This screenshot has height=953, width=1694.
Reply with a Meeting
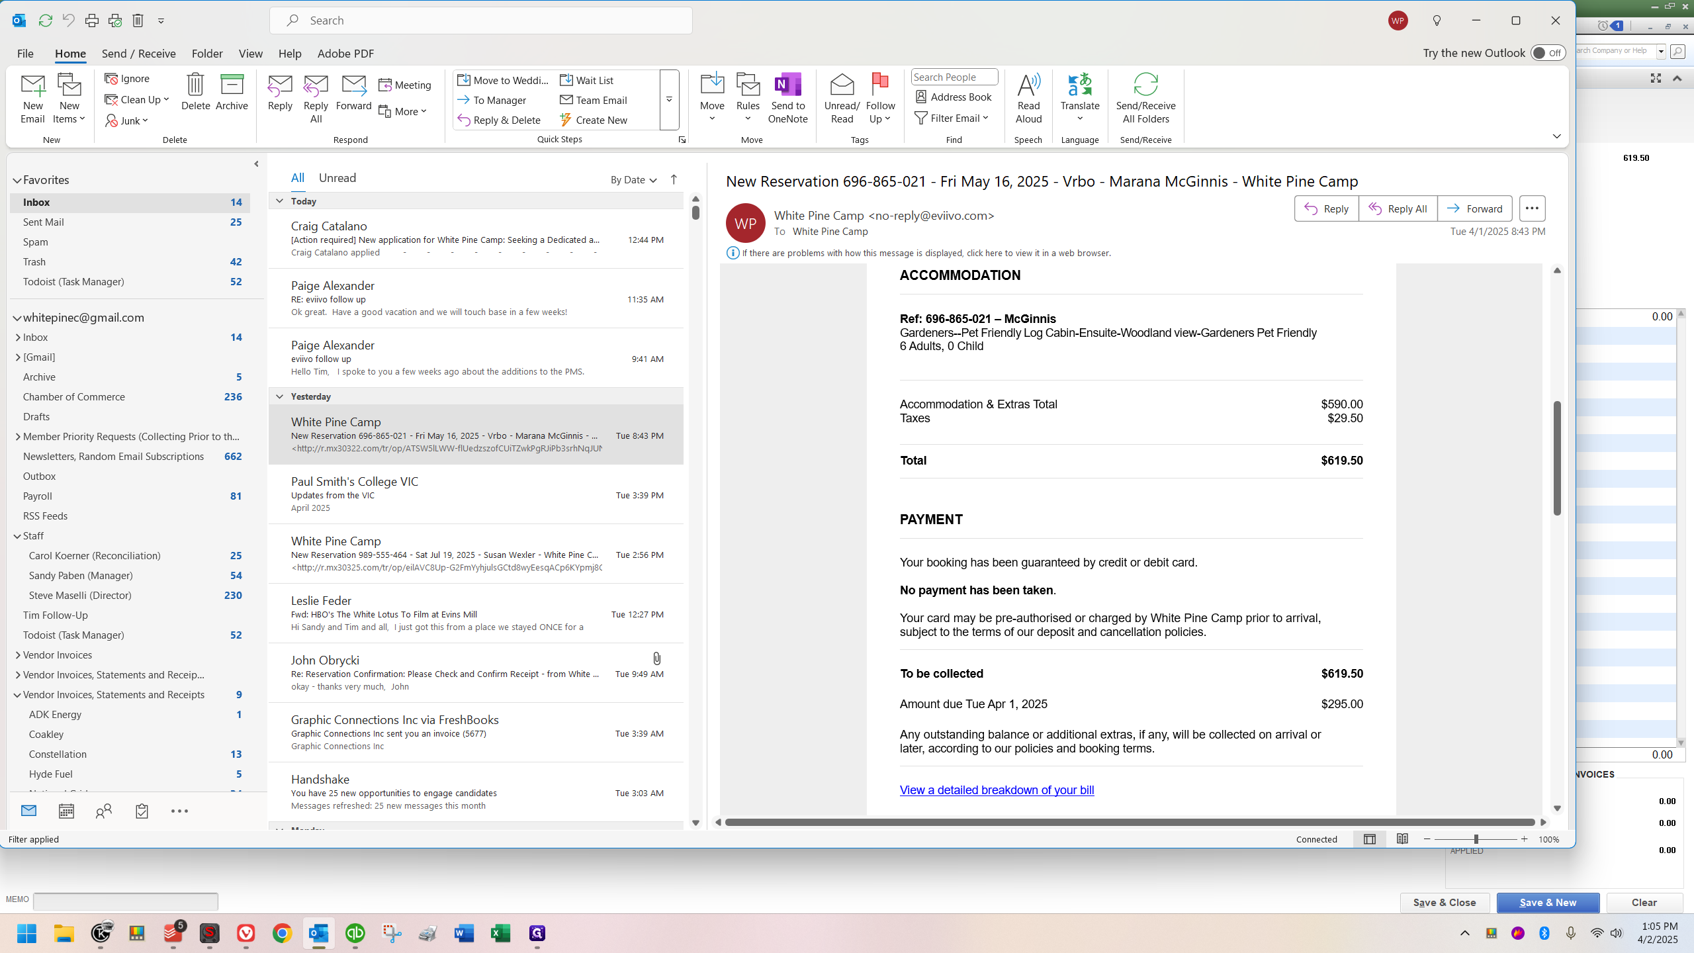click(405, 85)
